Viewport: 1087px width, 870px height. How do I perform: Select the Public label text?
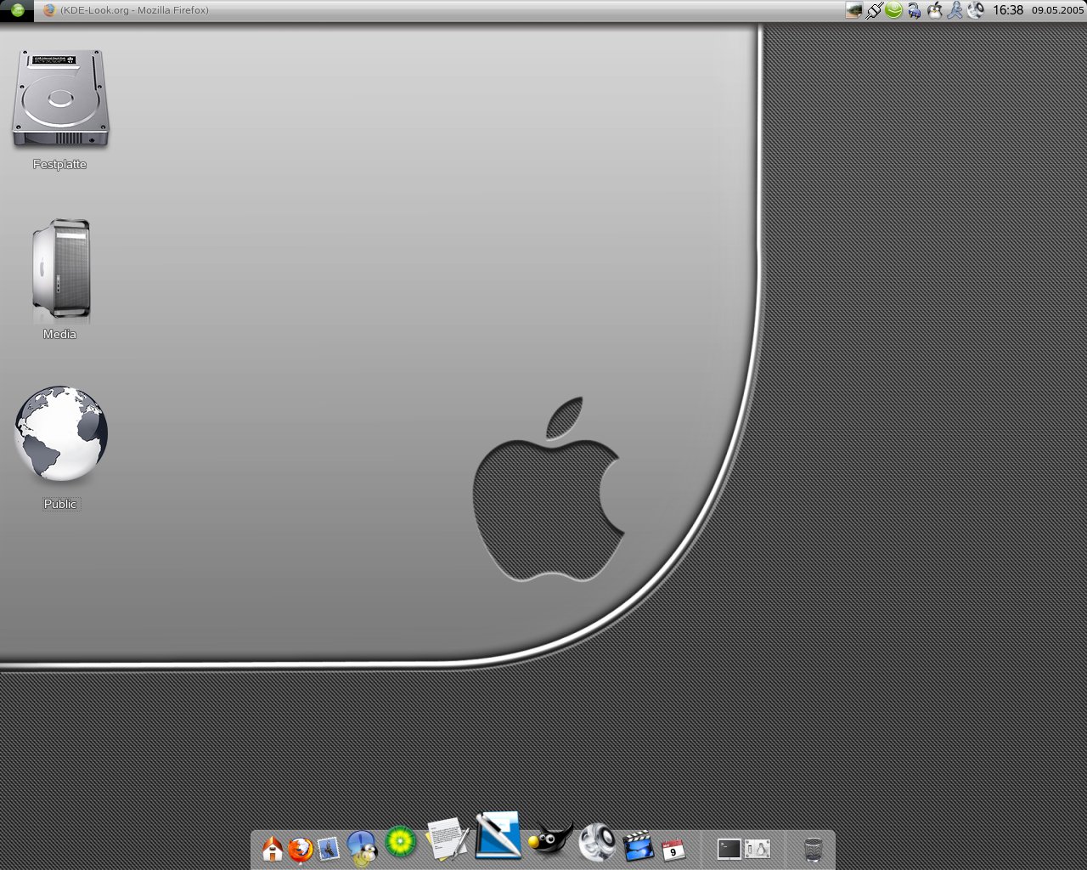tap(60, 504)
